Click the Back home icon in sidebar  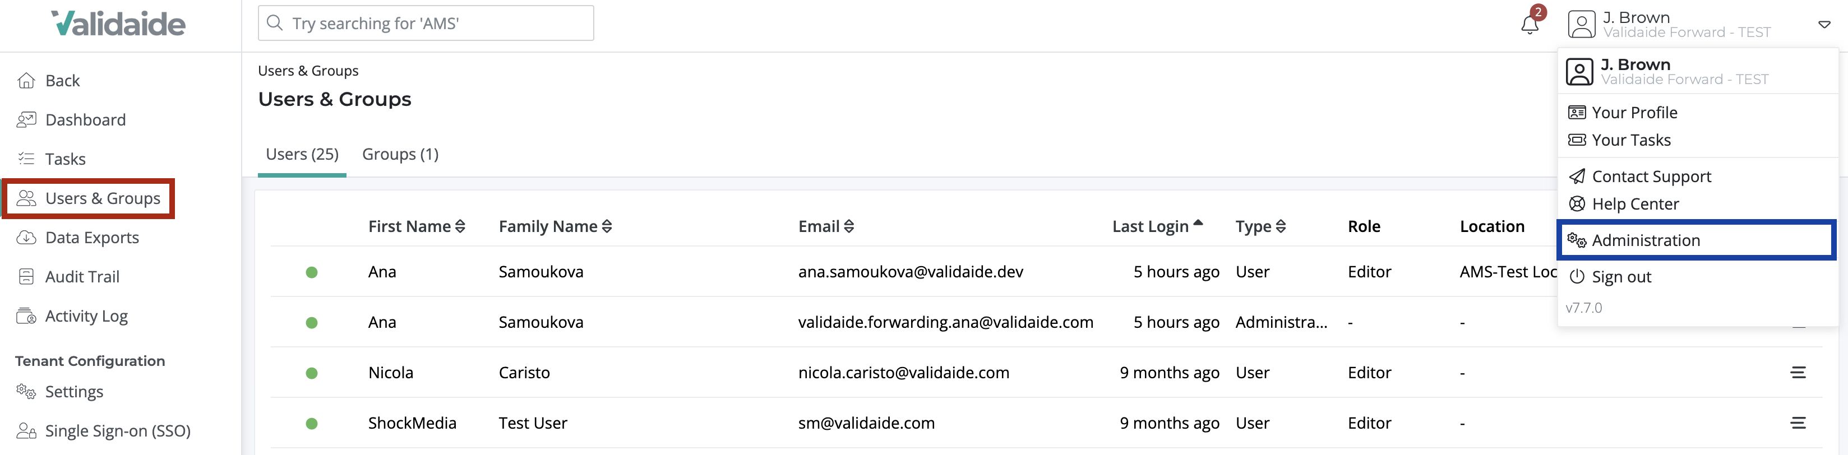point(26,80)
